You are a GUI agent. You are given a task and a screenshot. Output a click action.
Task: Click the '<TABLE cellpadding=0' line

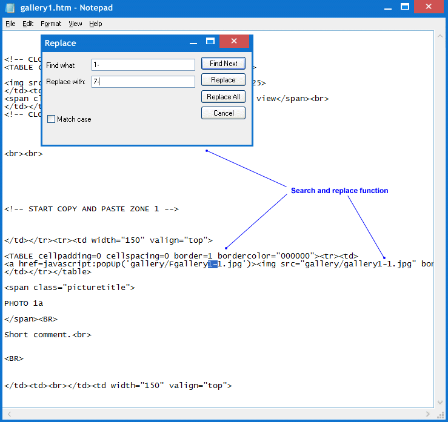coord(181,256)
